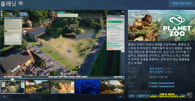Viewport: 195px width, 101px height.
Task: Click the release date 2019년 11월 5일
Action: point(158,77)
